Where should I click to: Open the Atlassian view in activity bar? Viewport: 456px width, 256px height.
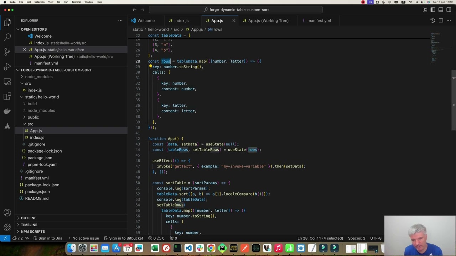(7, 126)
